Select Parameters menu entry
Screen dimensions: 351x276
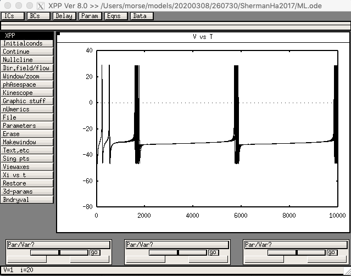click(x=27, y=126)
